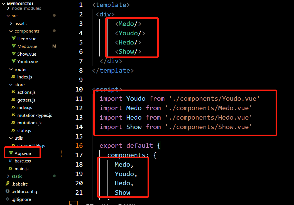294x205 pixels.
Task: Click 'Medo,' on line 18
Action: click(x=124, y=164)
